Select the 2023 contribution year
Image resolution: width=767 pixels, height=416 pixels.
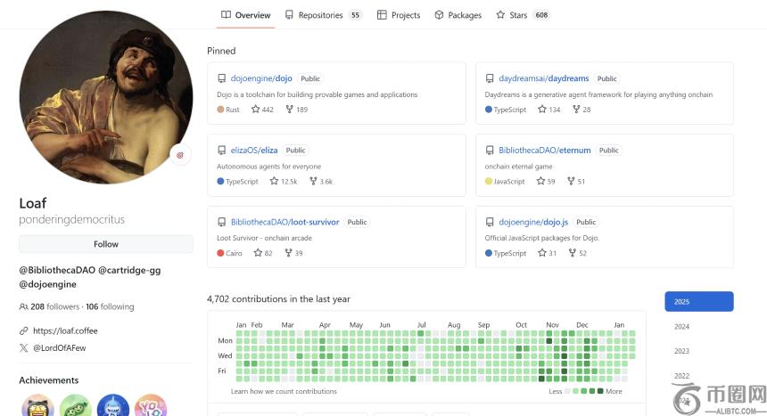coord(681,351)
